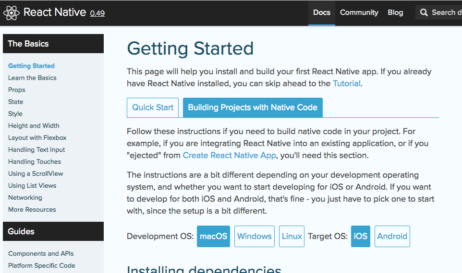The width and height of the screenshot is (462, 273).
Task: Switch to the Docs nav tab
Action: pyautogui.click(x=321, y=12)
